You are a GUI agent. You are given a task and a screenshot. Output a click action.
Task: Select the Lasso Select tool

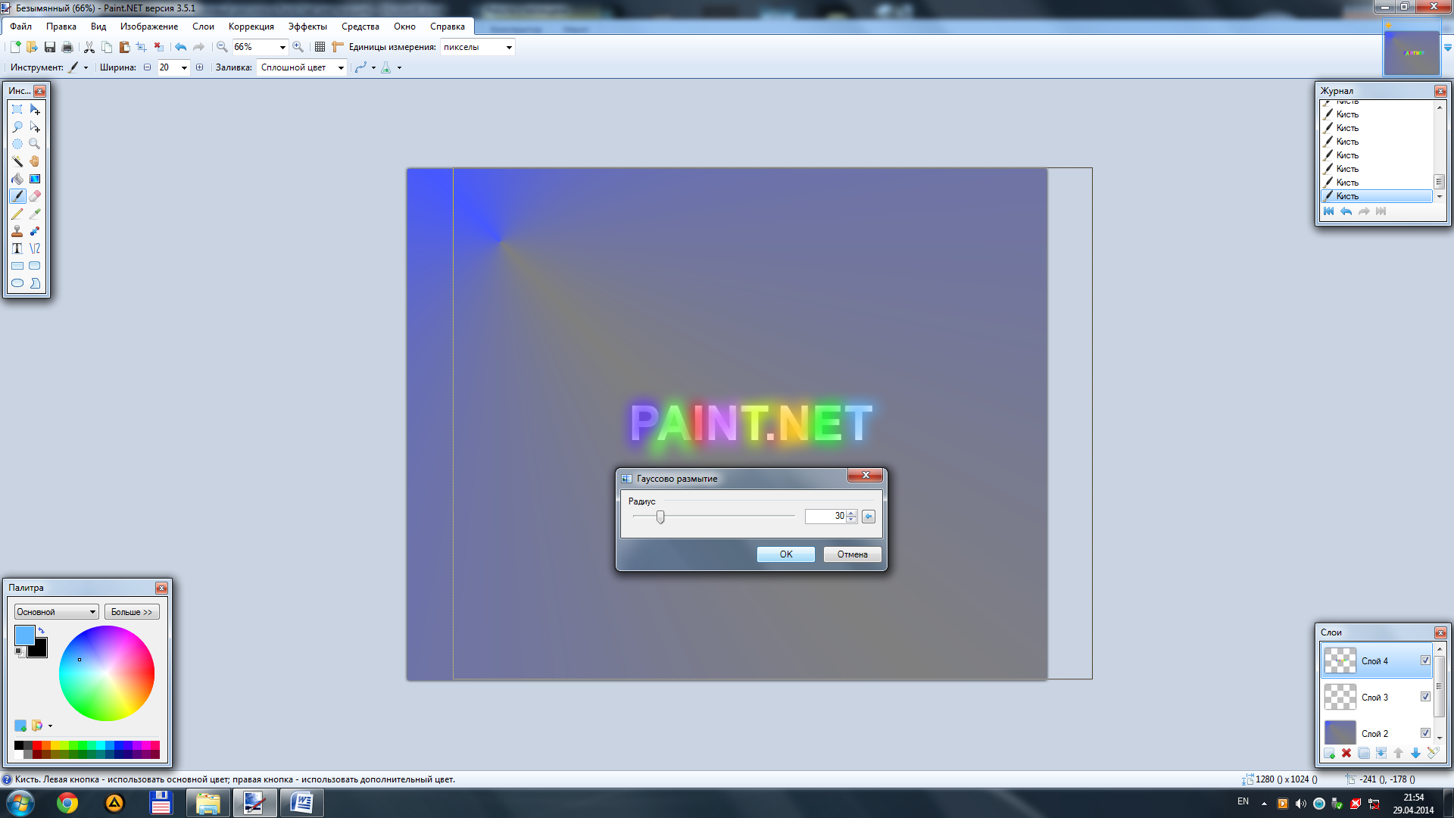click(x=17, y=126)
